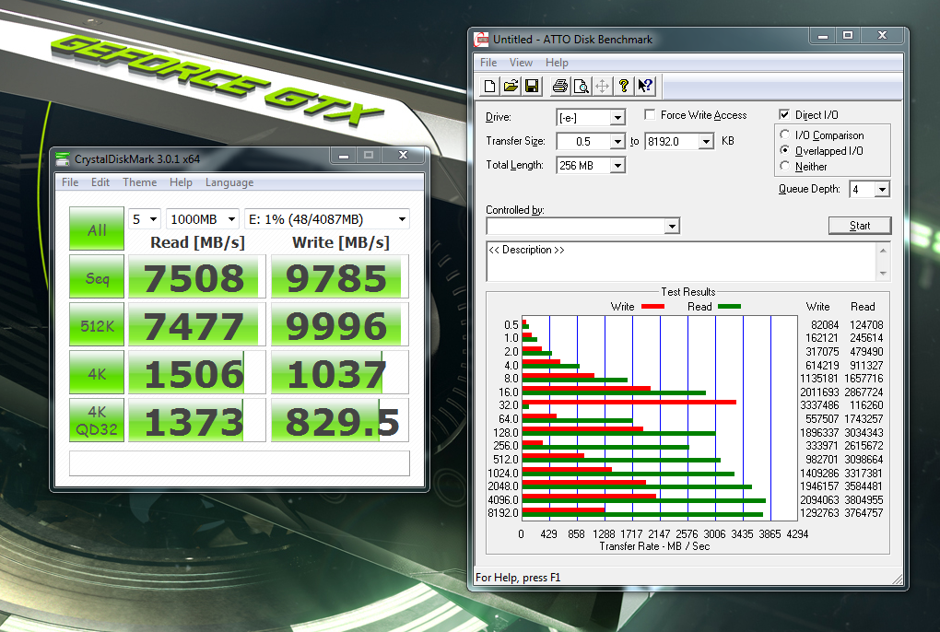Viewport: 940px width, 632px height.
Task: Click the green Read legend swatch
Action: (x=729, y=306)
